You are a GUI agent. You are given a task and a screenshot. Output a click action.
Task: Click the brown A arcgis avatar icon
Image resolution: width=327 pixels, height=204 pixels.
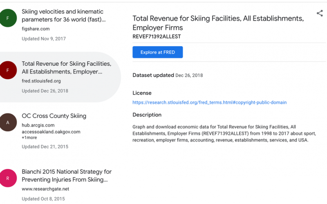coord(8,122)
